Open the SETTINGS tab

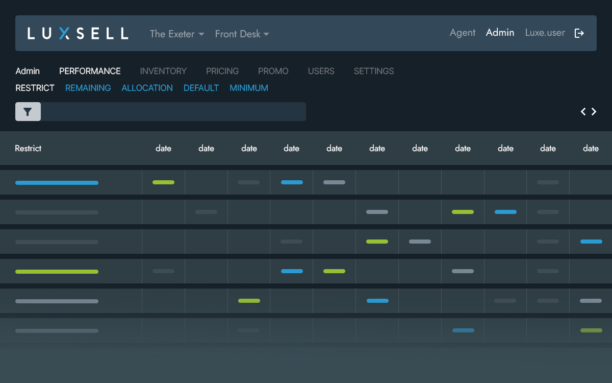point(374,71)
